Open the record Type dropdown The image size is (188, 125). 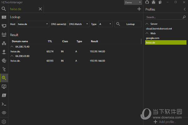pyautogui.click(x=105, y=24)
